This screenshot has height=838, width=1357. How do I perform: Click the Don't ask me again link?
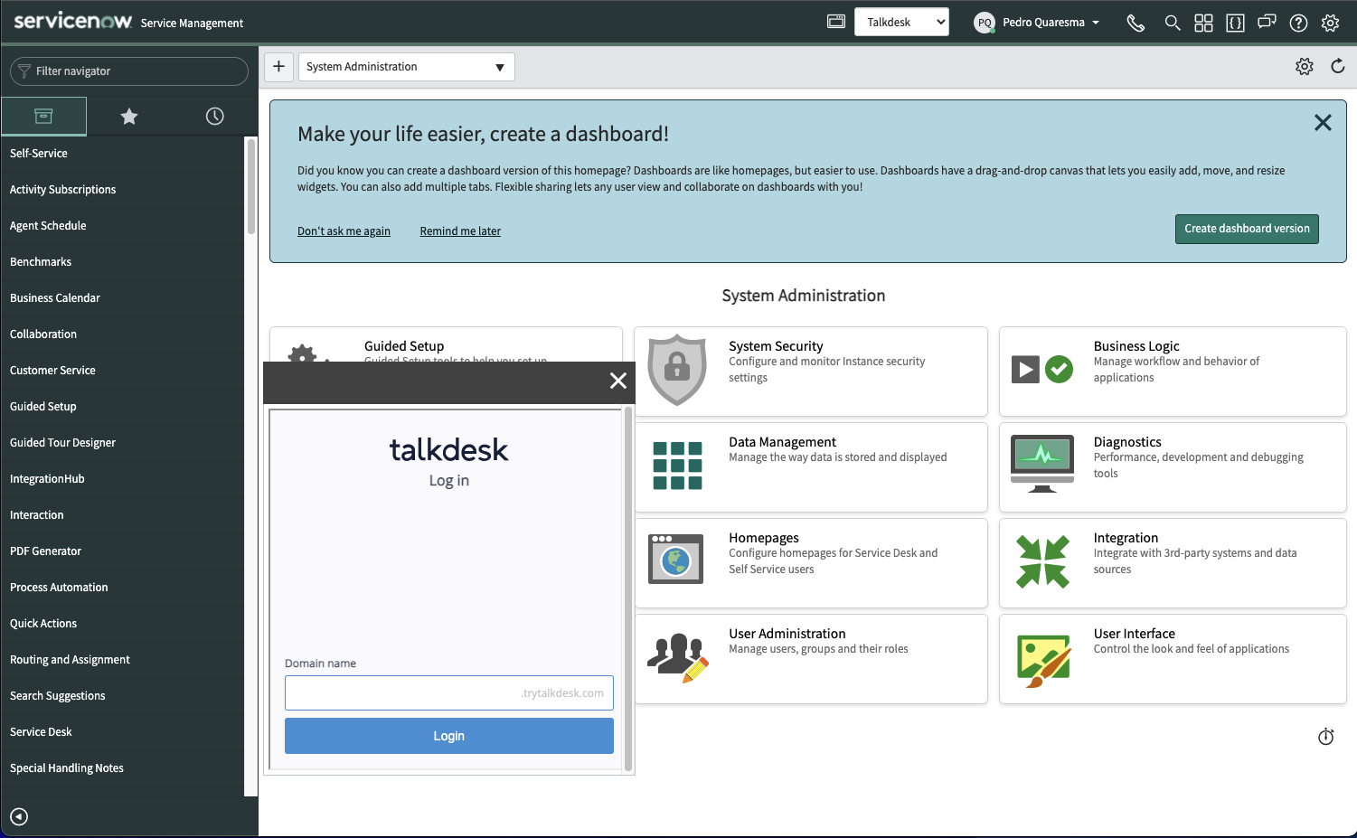[344, 231]
